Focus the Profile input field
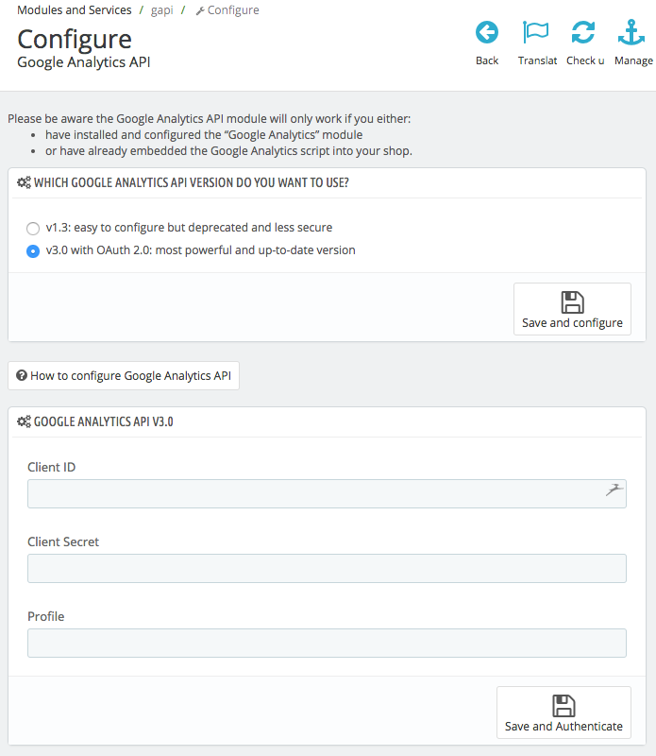The height and width of the screenshot is (756, 656). tap(327, 644)
